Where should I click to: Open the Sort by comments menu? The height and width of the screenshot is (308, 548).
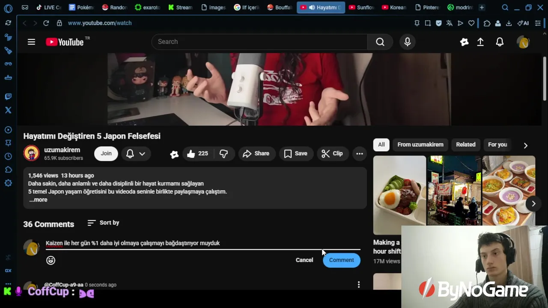[103, 223]
